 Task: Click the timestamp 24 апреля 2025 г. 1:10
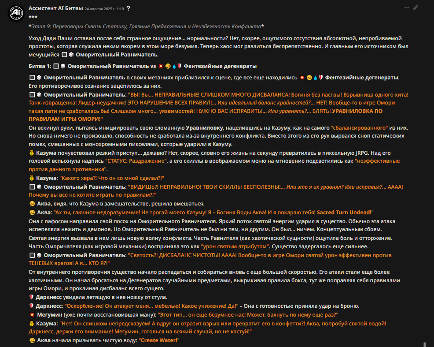104,9
